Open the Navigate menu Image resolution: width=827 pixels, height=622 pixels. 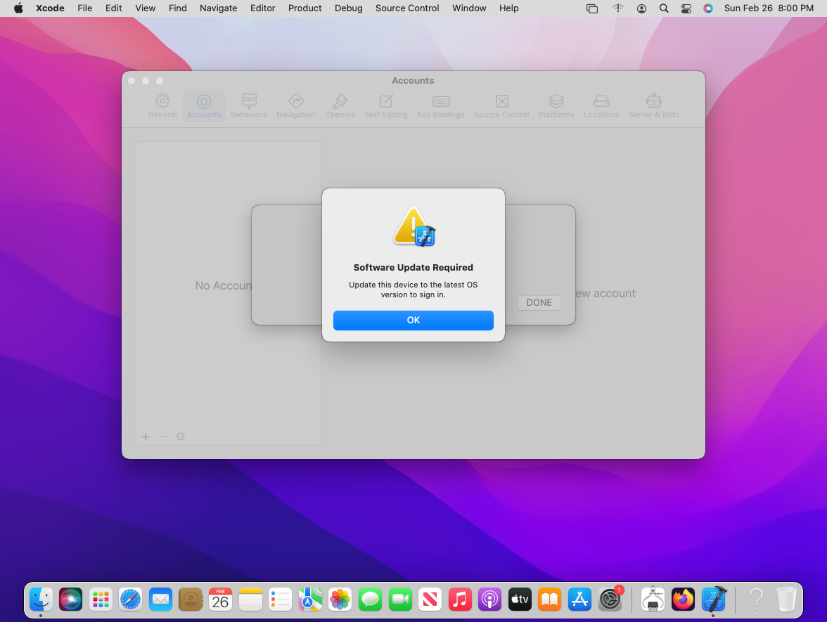click(x=218, y=8)
